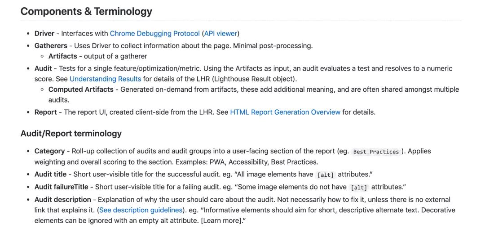Click the Best Practices code snippet
Image resolution: width=485 pixels, height=233 pixels.
click(x=376, y=152)
